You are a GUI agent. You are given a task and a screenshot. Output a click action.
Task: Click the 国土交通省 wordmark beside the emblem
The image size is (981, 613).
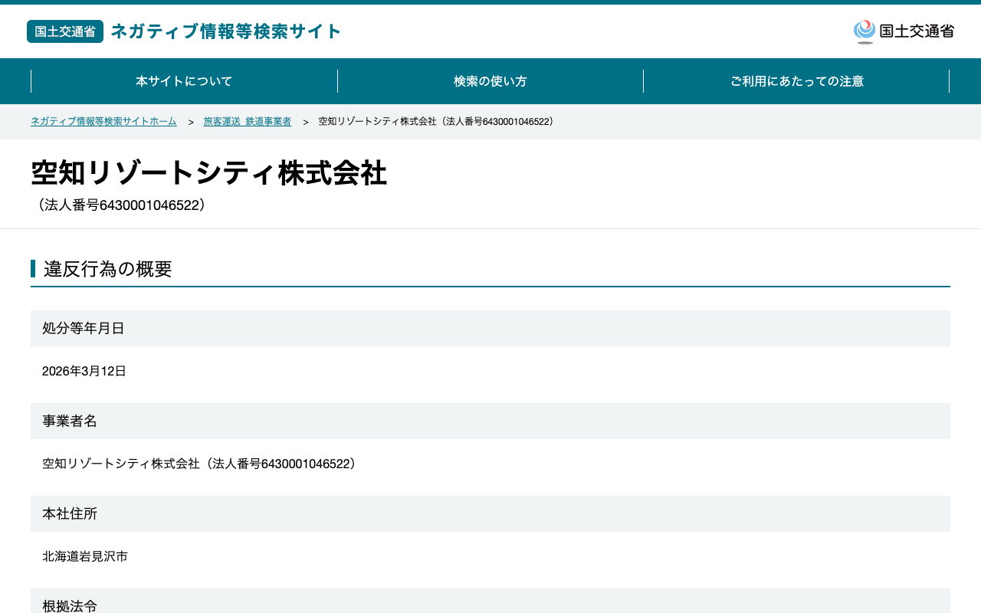(917, 31)
